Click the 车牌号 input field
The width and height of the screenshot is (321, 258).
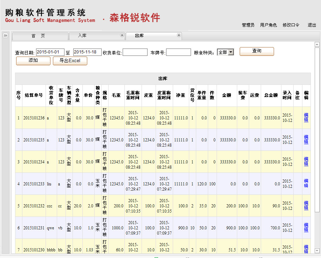click(178, 52)
